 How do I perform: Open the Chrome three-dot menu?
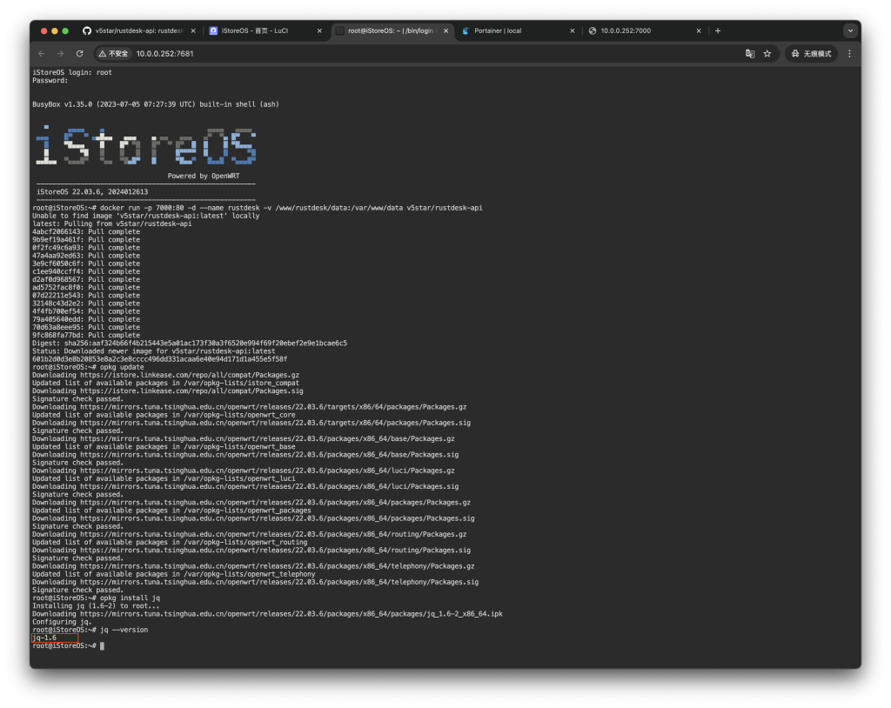point(849,53)
